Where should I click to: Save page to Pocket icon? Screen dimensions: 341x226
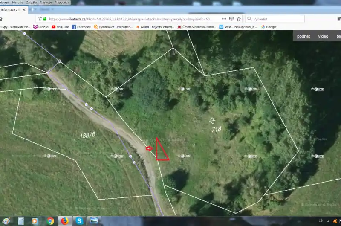tap(231, 19)
